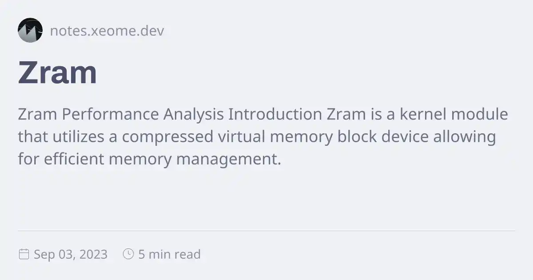Click the word "Introduction" in the description
Screen dimensions: 533x280
(x=275, y=114)
